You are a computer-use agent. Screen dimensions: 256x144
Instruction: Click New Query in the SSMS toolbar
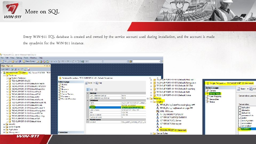click(x=29, y=61)
